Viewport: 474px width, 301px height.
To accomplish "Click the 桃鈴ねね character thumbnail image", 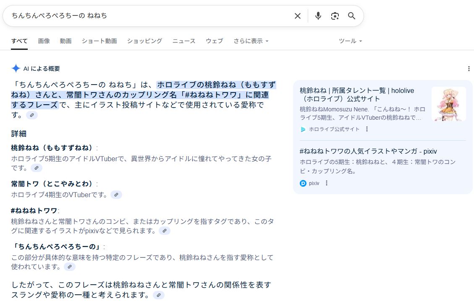I will 449,104.
